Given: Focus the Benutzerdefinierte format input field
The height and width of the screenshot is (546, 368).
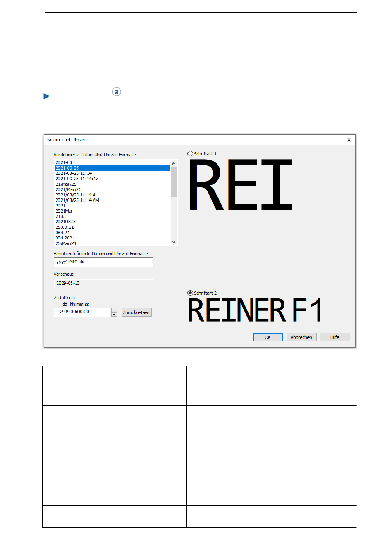Looking at the screenshot, I should click(103, 262).
